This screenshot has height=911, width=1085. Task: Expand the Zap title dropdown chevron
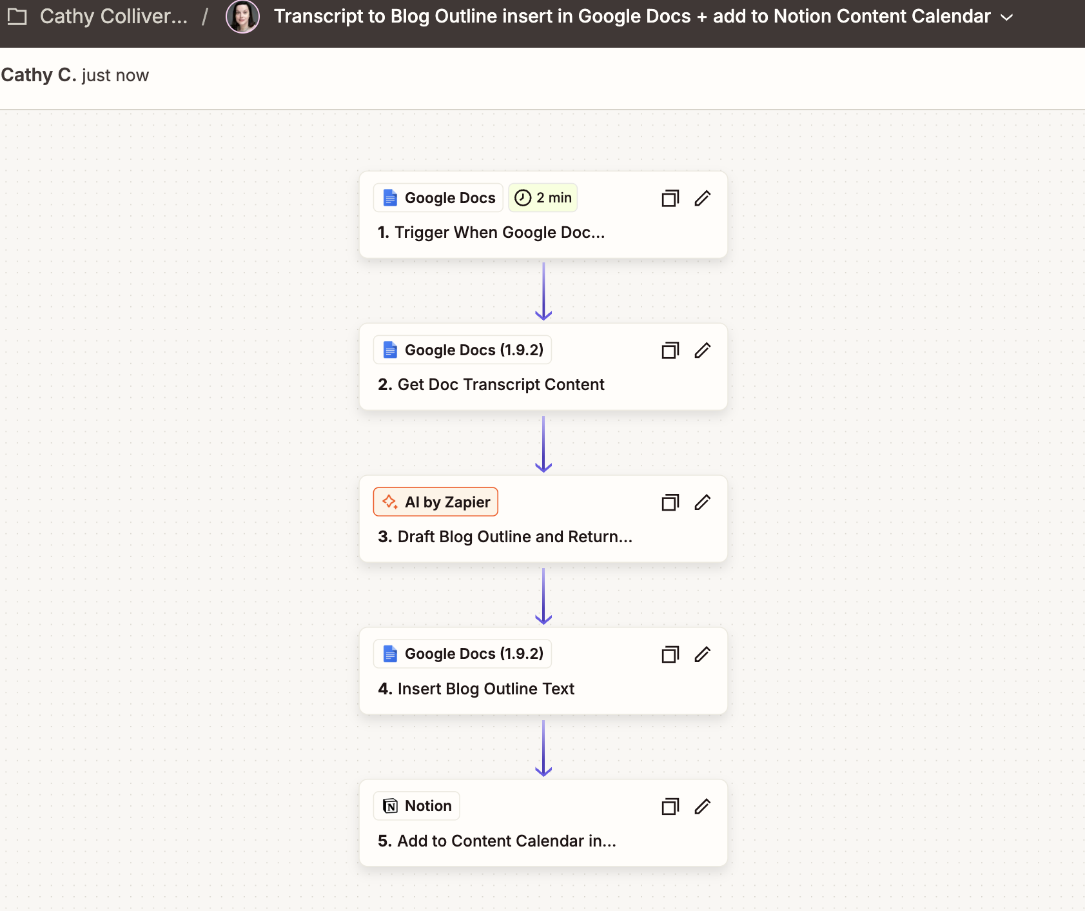click(1006, 17)
